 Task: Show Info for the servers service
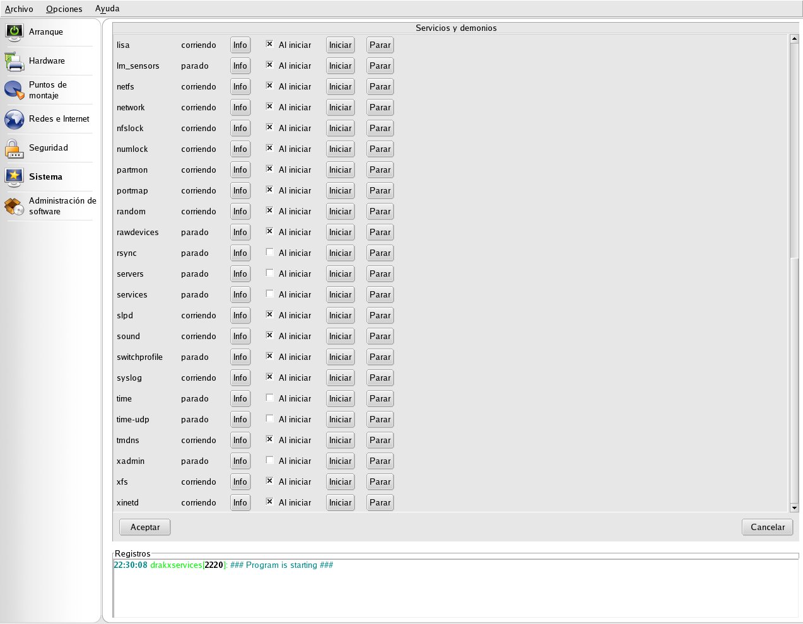[x=240, y=274]
